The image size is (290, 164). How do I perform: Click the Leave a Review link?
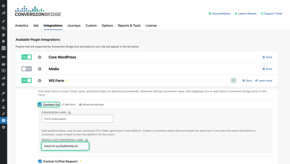[x=246, y=14]
